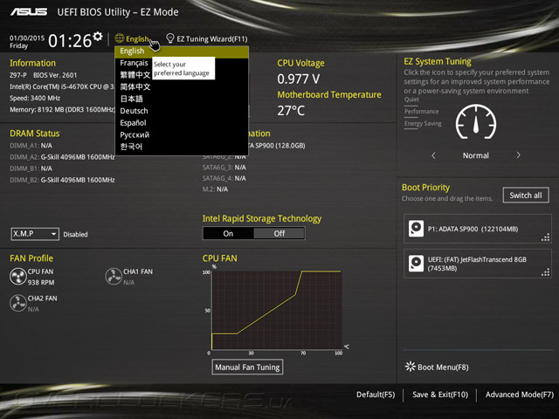Screen dimensions: 559x419
Task: Click the Speed: 3400 MHz line
Action: [35, 98]
